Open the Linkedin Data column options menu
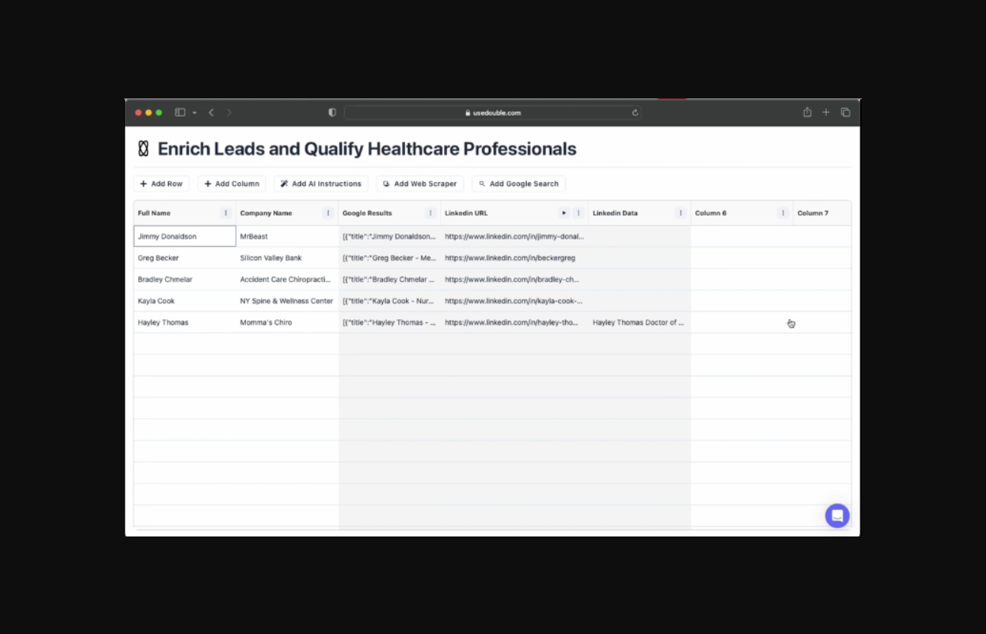Screen dimensions: 986x634 681,213
